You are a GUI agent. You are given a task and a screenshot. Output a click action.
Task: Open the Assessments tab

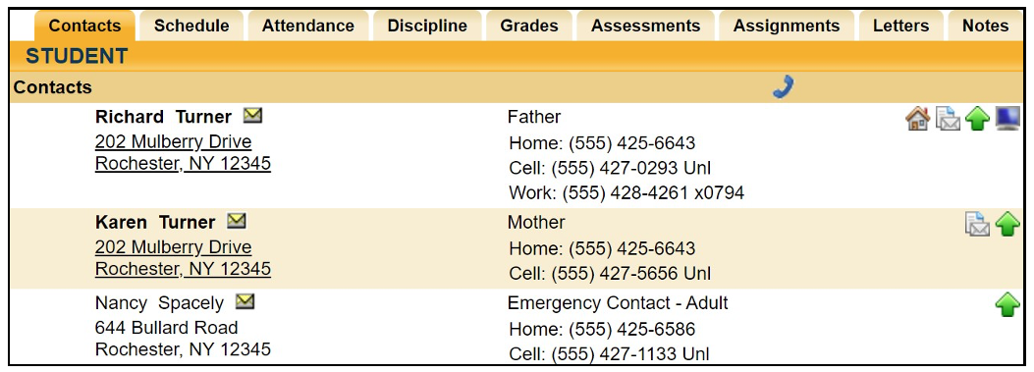(x=645, y=26)
